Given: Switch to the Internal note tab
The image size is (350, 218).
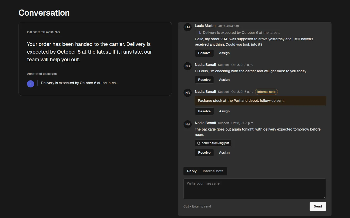Looking at the screenshot, I should [x=213, y=171].
